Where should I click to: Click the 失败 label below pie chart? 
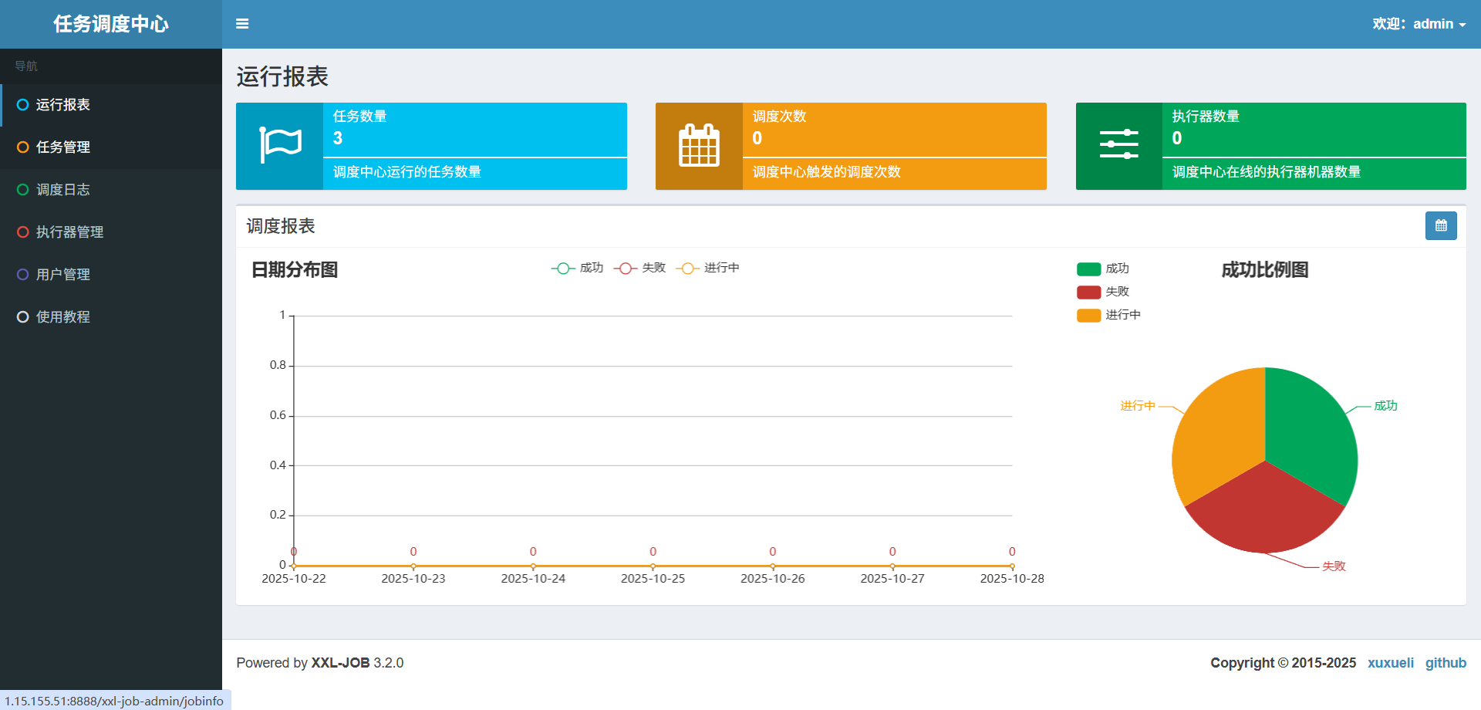[1334, 566]
